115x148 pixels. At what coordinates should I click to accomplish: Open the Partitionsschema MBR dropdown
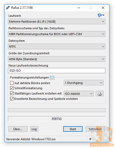[x=57, y=34]
